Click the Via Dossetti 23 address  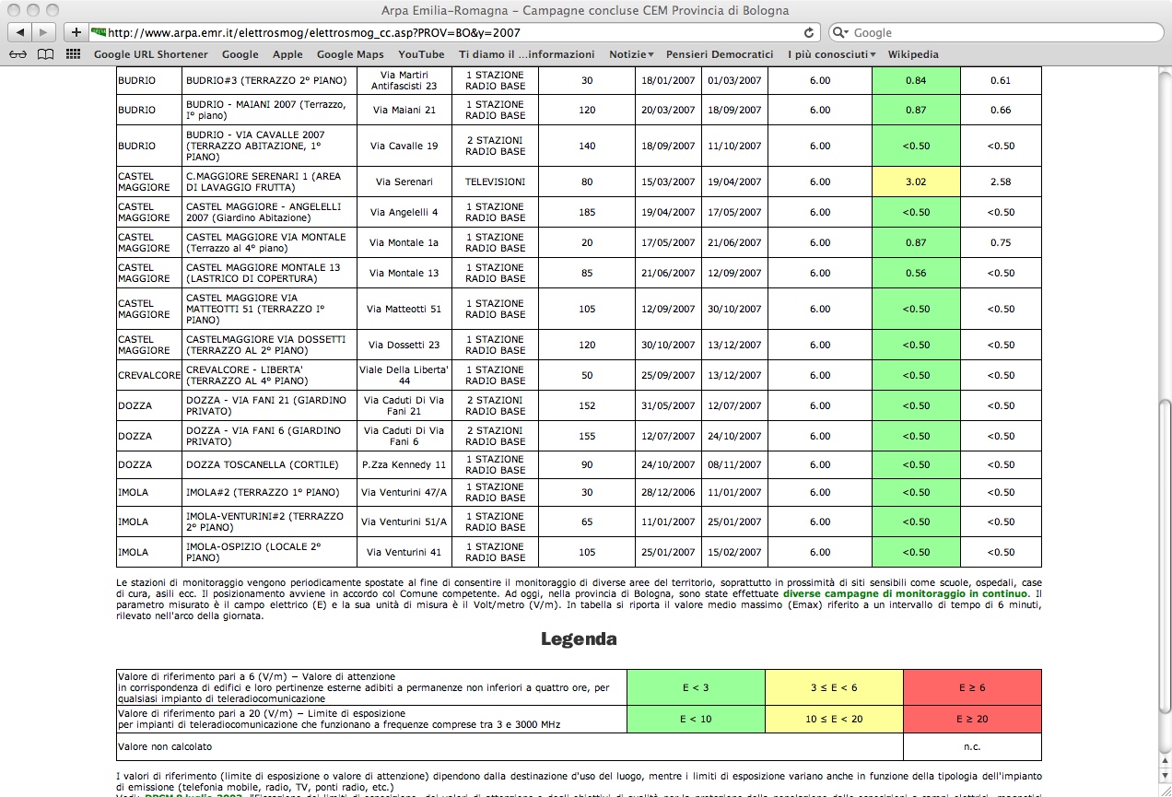(x=404, y=345)
